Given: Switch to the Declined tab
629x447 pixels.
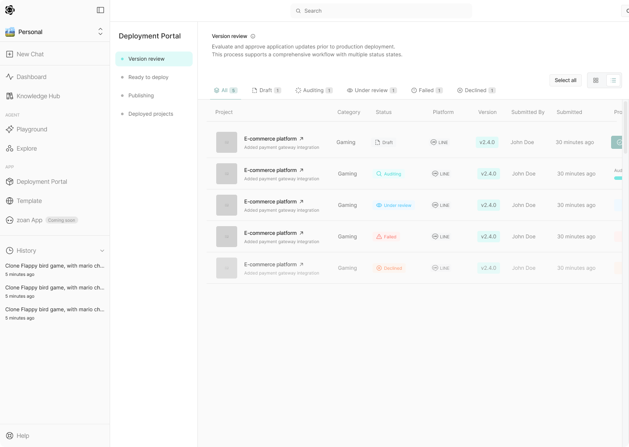Looking at the screenshot, I should [476, 90].
